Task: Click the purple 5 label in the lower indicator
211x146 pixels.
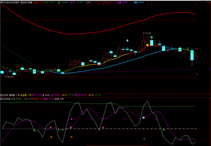Action: click(x=91, y=119)
